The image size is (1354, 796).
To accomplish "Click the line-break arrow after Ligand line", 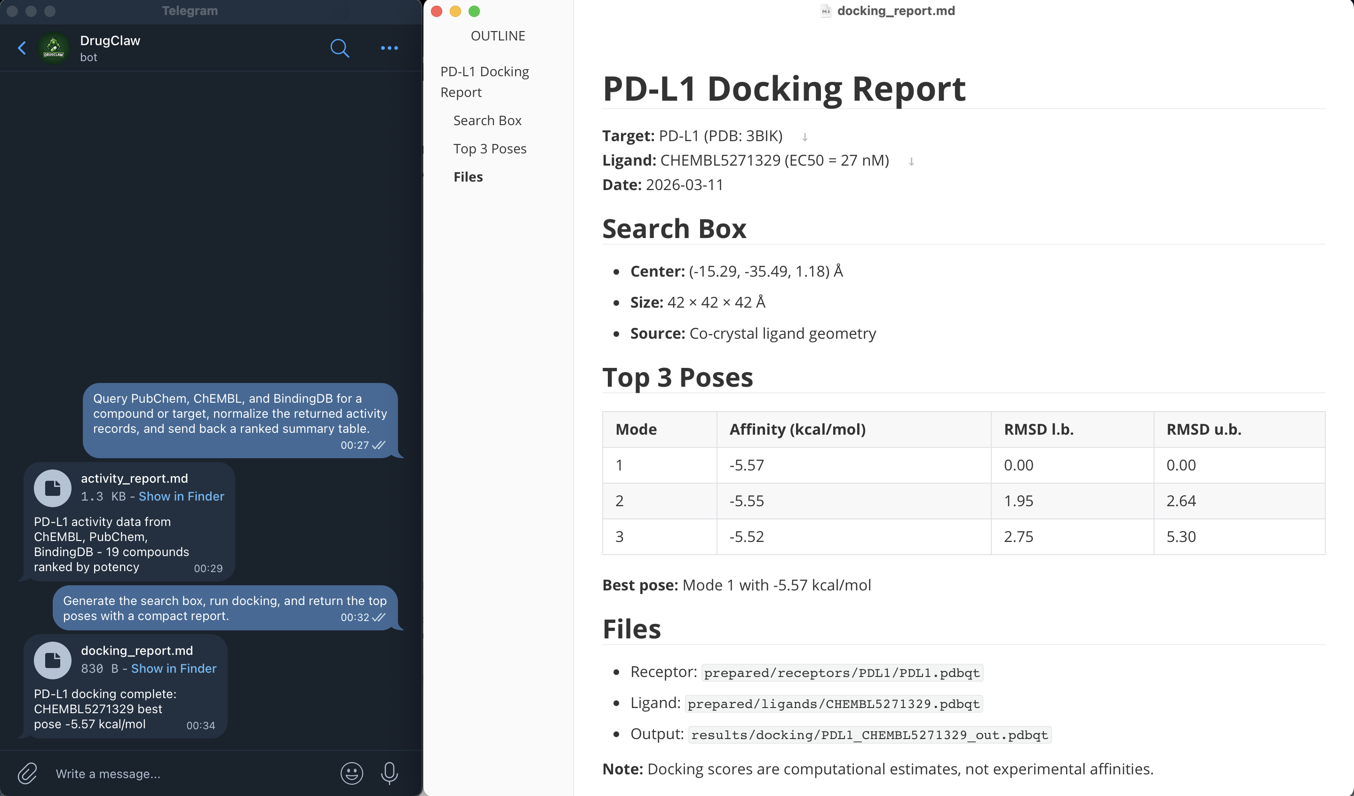I will pyautogui.click(x=911, y=161).
